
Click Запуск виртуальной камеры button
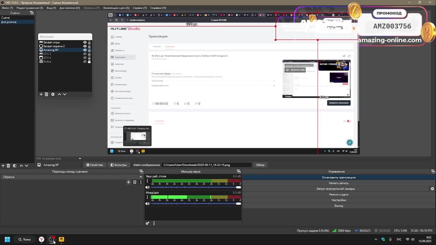(336, 189)
